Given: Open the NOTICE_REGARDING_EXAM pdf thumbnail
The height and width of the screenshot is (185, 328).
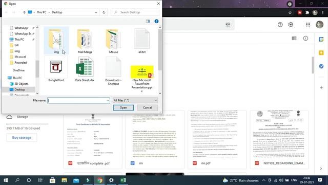Looking at the screenshot, I should [279, 139].
